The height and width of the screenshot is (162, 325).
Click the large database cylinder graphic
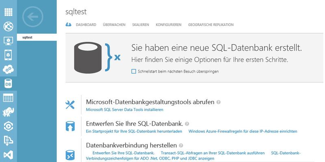point(88,58)
